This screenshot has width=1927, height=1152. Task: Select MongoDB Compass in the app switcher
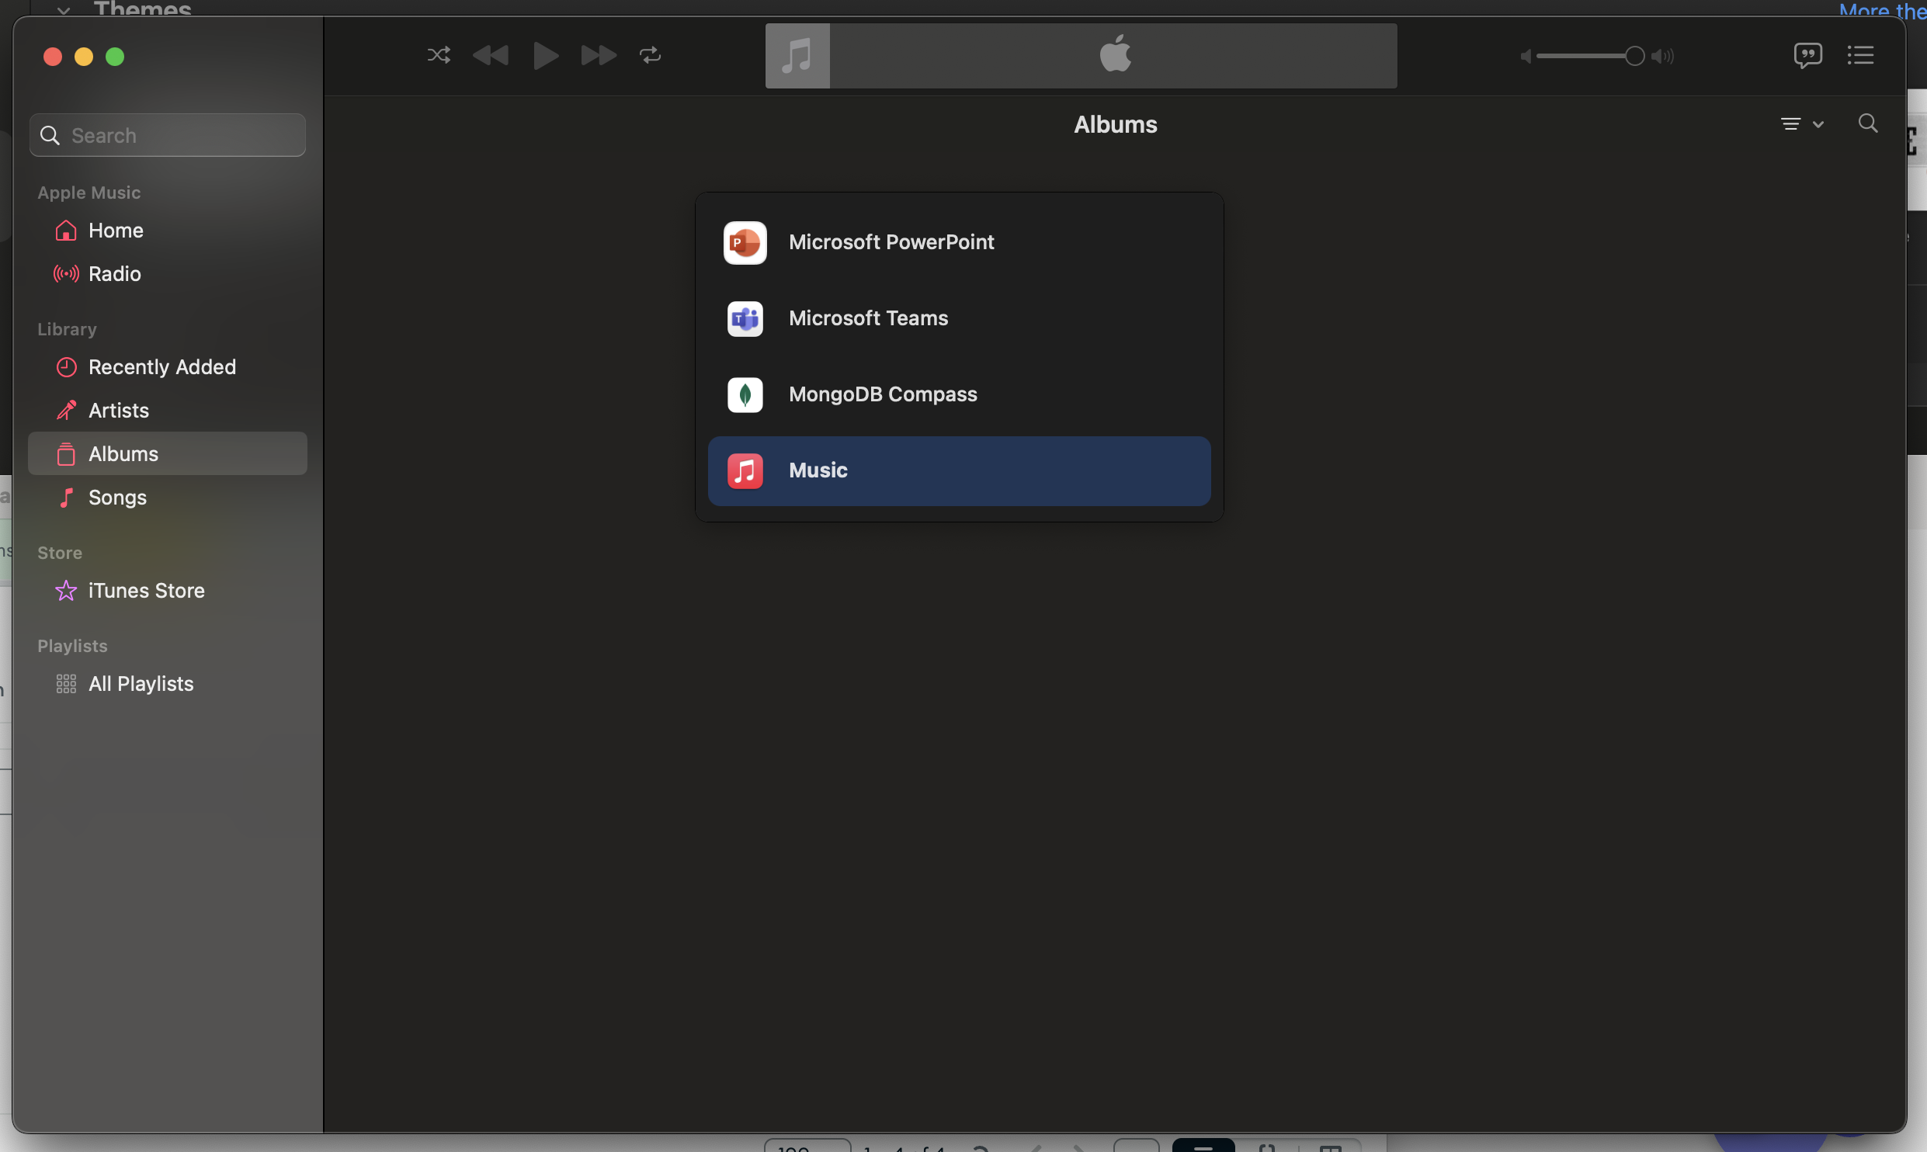pos(883,394)
